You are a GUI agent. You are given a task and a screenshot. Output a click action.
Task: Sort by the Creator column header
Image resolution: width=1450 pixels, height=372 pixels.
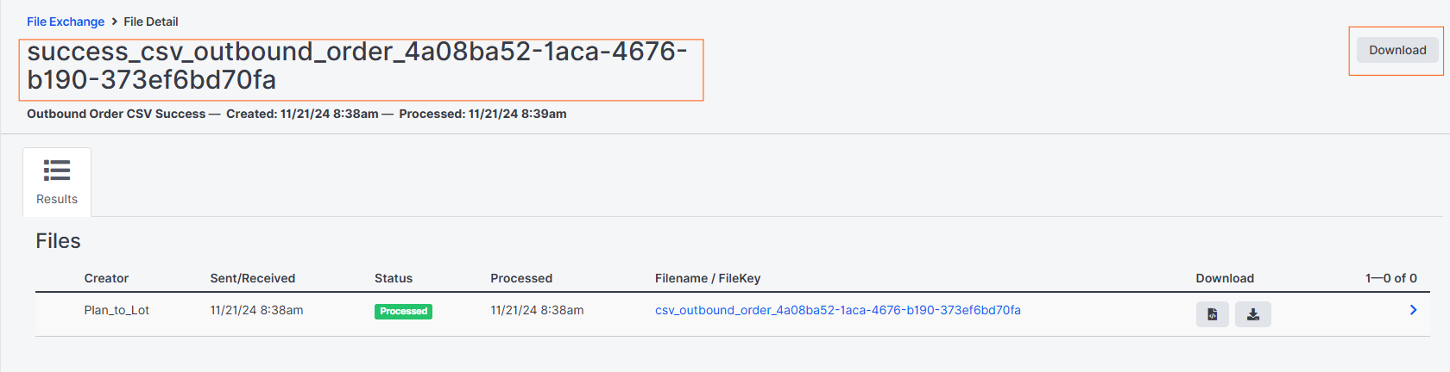pyautogui.click(x=106, y=278)
